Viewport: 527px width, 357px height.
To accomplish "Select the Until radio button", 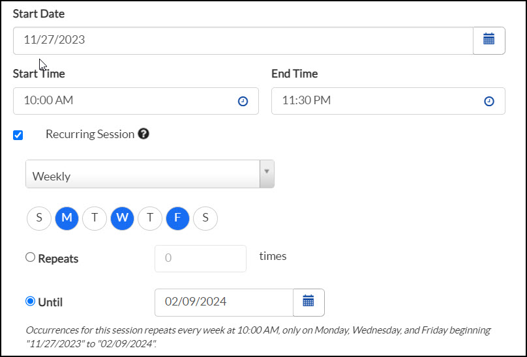I will click(30, 301).
